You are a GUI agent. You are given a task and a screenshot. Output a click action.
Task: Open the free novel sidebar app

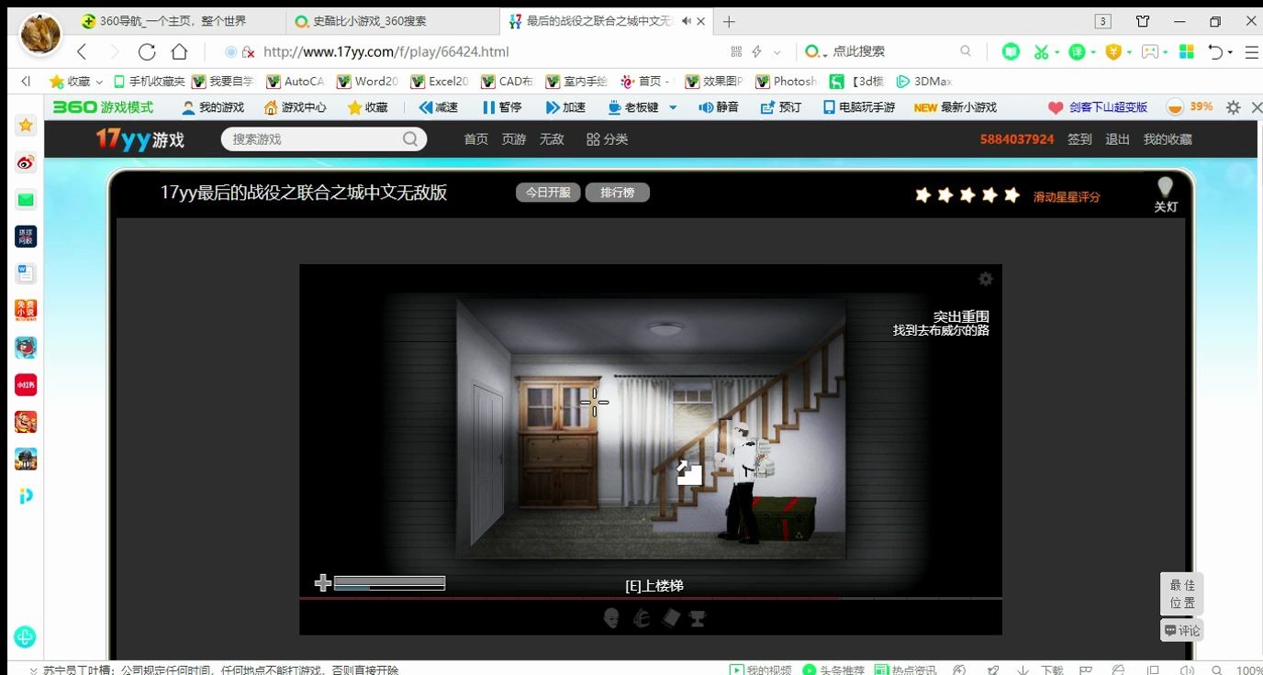point(26,310)
